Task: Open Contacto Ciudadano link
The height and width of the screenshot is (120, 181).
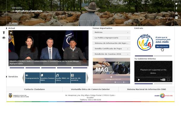Action: pos(34,89)
